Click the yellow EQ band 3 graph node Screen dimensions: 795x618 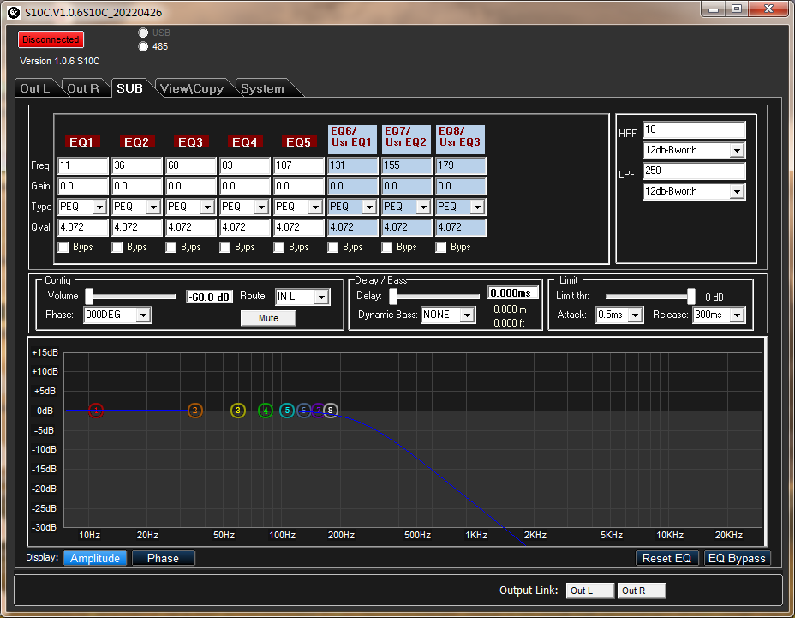[x=238, y=411]
